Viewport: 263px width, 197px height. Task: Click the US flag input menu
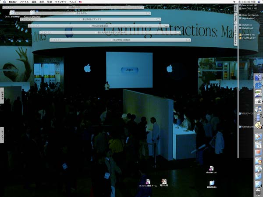(x=80, y=2)
